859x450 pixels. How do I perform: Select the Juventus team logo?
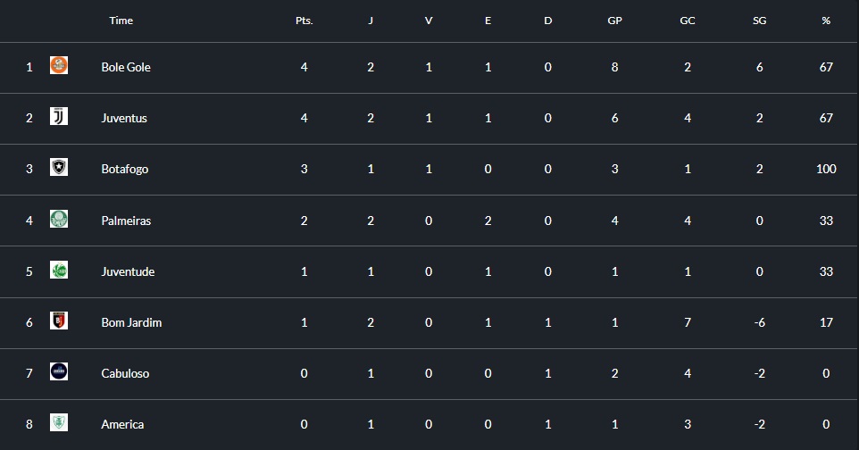pos(59,116)
